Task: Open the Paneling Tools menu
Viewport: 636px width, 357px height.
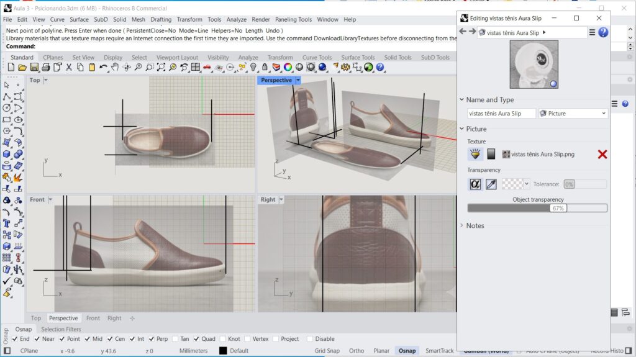Action: pyautogui.click(x=293, y=19)
